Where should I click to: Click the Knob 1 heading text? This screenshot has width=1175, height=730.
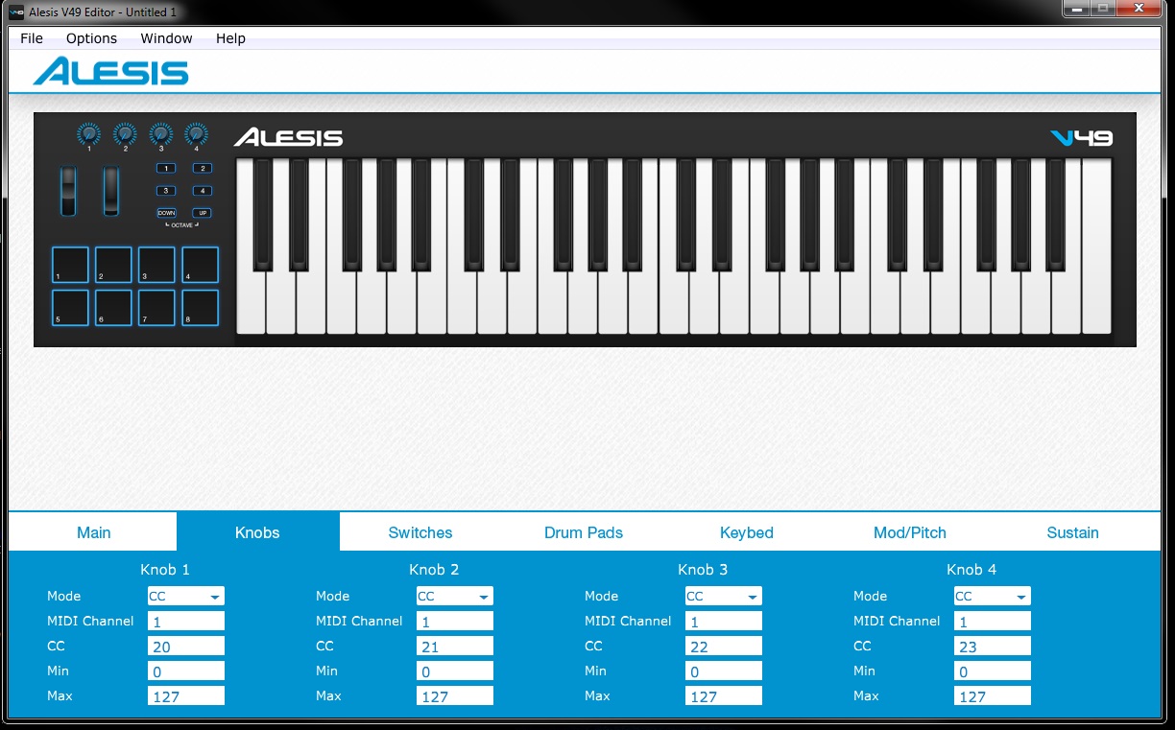click(165, 570)
